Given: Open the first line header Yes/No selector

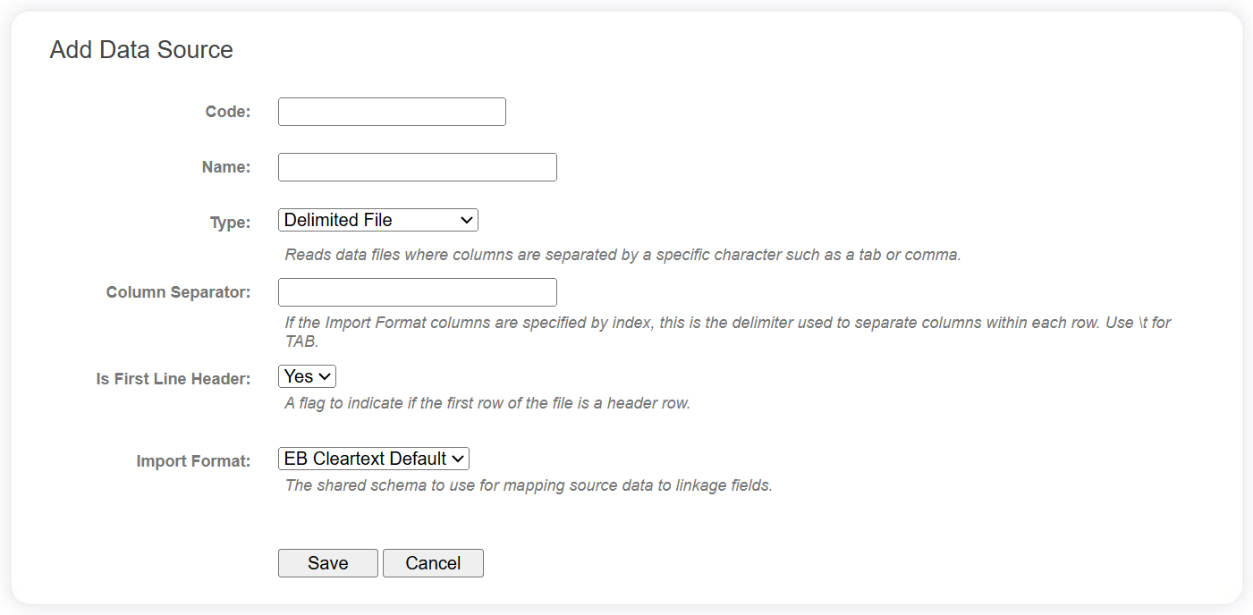Looking at the screenshot, I should coord(306,375).
